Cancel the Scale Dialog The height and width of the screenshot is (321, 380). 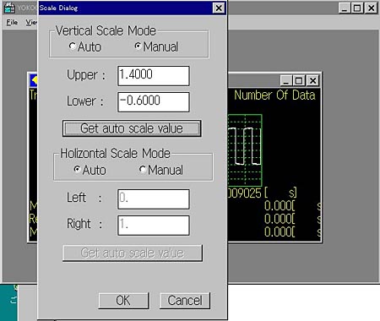185,301
